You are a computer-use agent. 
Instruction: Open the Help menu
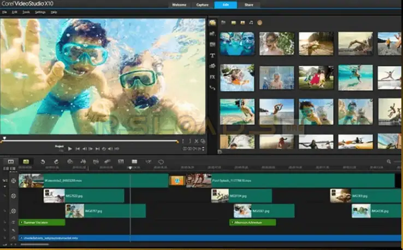54,12
